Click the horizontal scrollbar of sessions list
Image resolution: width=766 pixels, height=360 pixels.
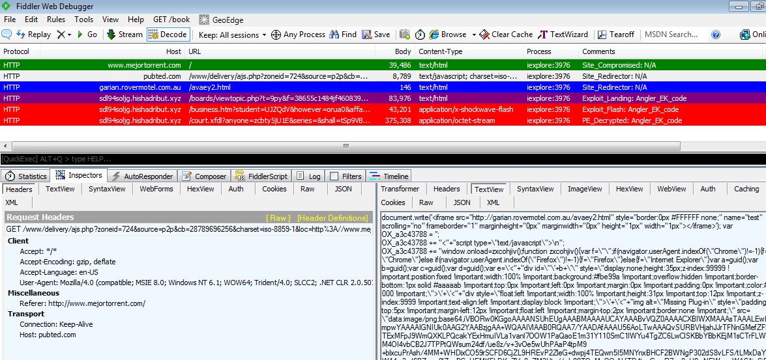coord(346,146)
